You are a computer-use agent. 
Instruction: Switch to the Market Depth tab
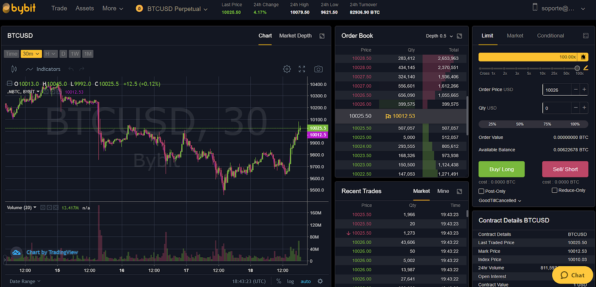295,36
